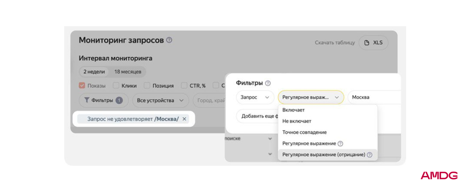Uncheck the Показы checkbox
The height and width of the screenshot is (192, 470).
click(82, 85)
